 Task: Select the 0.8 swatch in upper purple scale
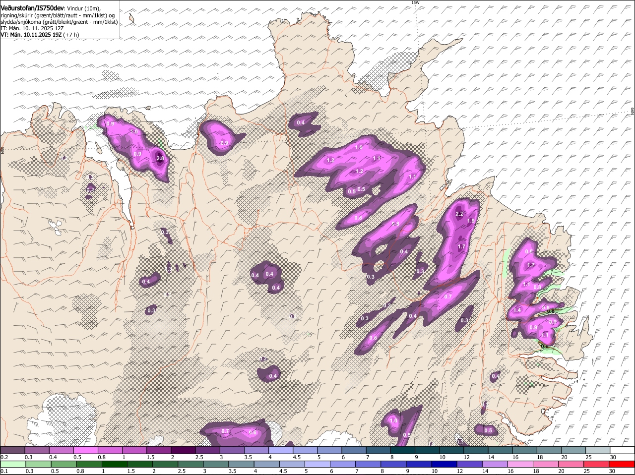click(x=110, y=450)
